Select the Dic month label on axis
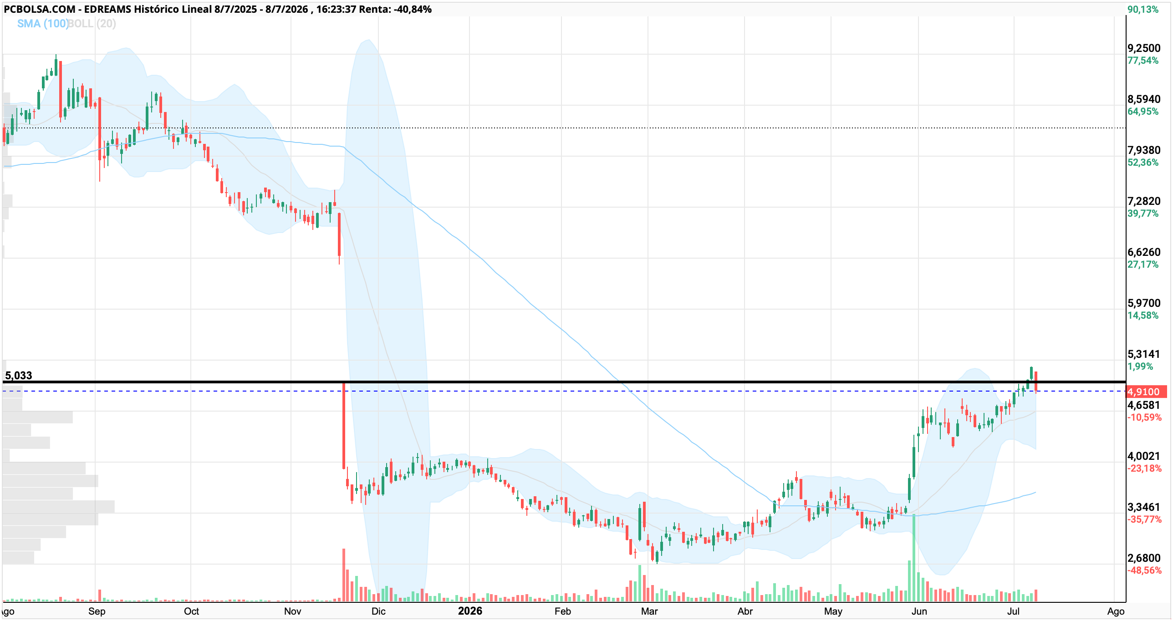This screenshot has width=1173, height=621. (x=378, y=611)
